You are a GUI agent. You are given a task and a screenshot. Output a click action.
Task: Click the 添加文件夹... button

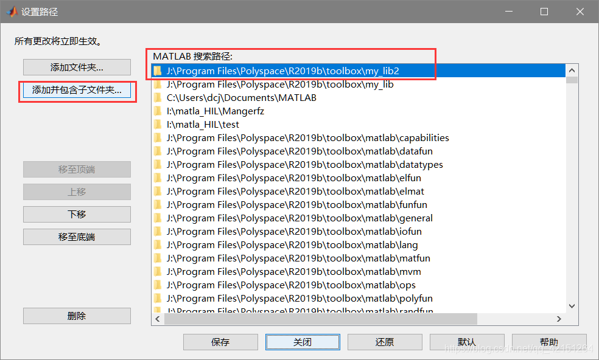point(77,67)
